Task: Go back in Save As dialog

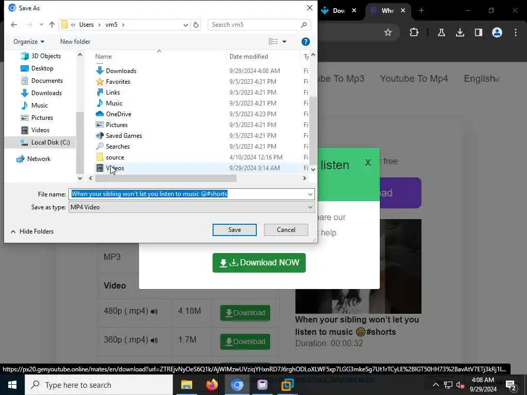Action: coord(14,25)
